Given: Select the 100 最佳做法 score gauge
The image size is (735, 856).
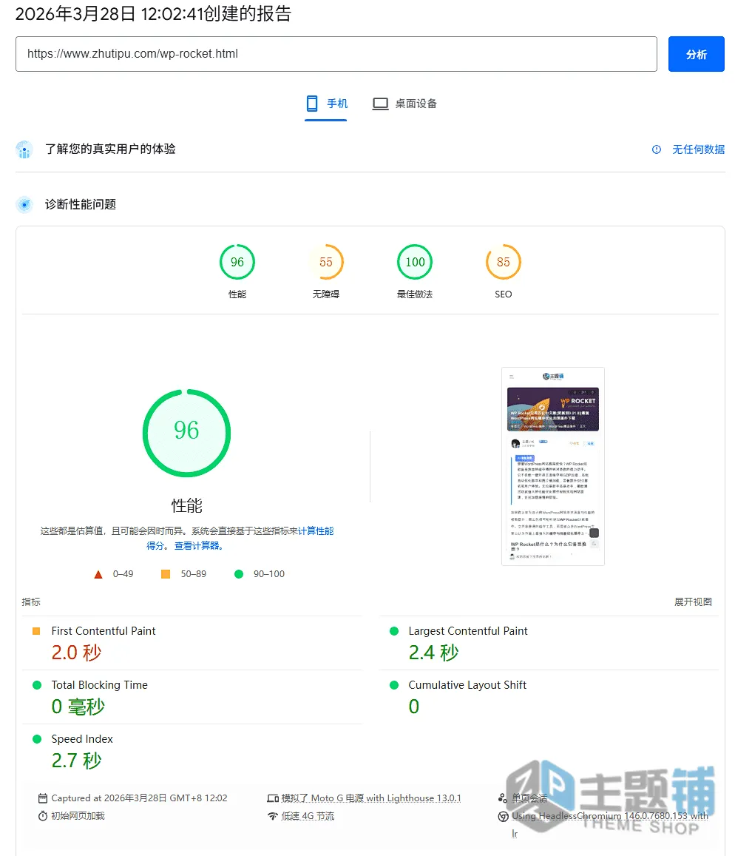Looking at the screenshot, I should (415, 262).
